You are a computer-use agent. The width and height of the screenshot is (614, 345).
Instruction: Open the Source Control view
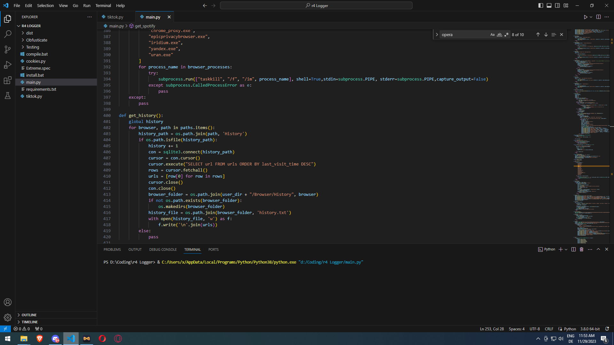tap(8, 49)
